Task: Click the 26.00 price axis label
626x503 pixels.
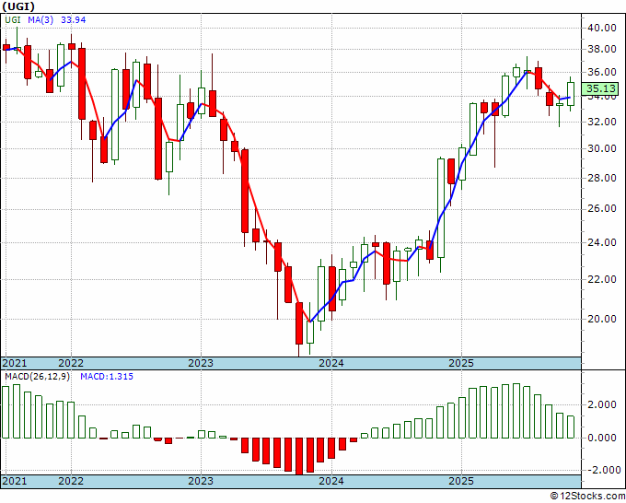Action: coord(601,208)
